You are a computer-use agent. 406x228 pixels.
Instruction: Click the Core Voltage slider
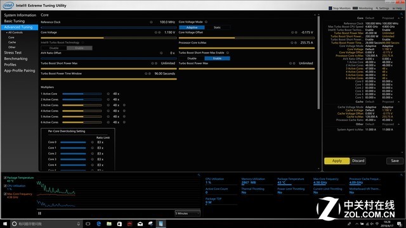[108, 38]
